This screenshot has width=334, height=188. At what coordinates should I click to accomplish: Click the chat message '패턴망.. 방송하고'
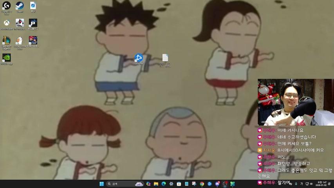click(x=294, y=164)
